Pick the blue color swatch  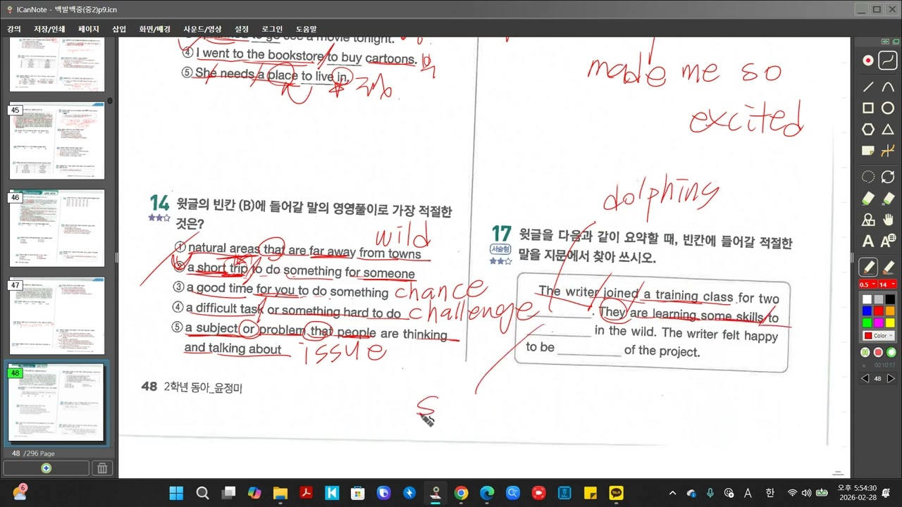[x=867, y=311]
